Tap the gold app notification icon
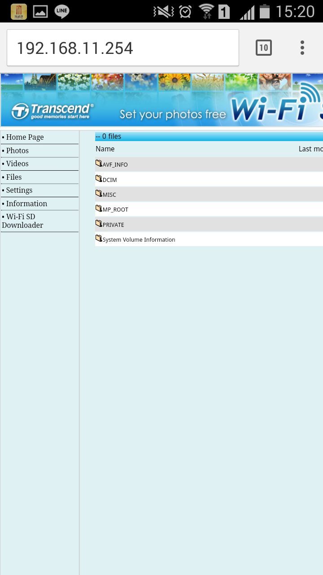 pos(19,11)
